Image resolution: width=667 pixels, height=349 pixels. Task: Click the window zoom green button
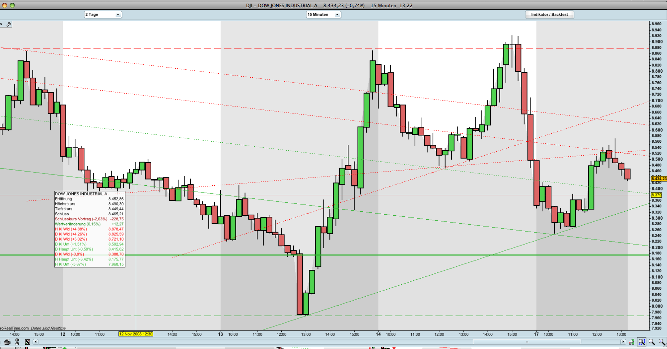click(x=12, y=5)
